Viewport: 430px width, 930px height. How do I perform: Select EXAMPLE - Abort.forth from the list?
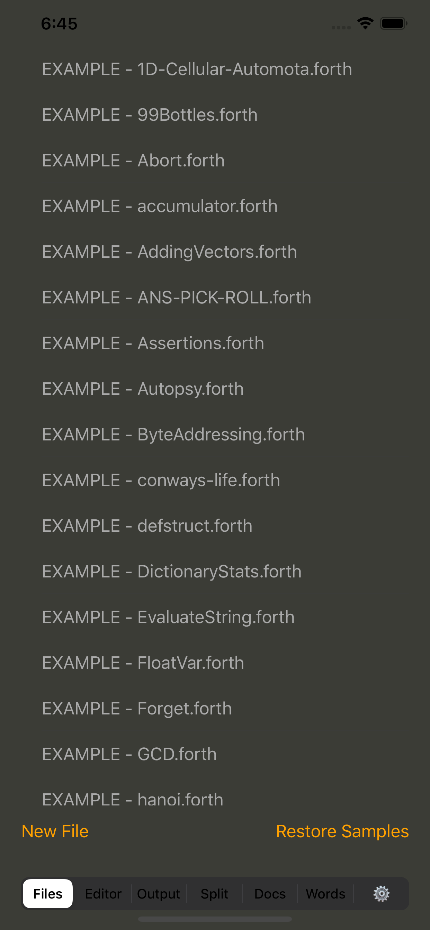click(x=133, y=160)
